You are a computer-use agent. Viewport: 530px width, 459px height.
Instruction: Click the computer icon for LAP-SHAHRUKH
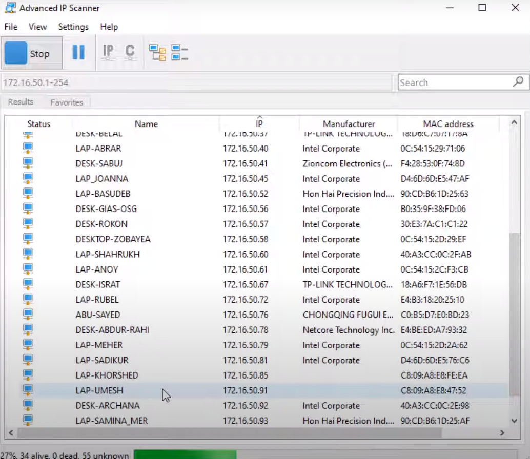(28, 254)
